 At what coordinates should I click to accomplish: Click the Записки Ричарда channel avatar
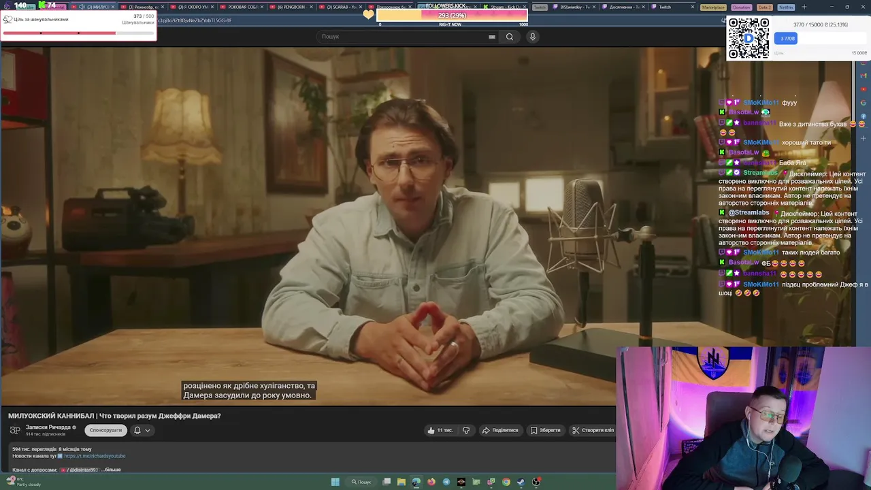coord(15,430)
